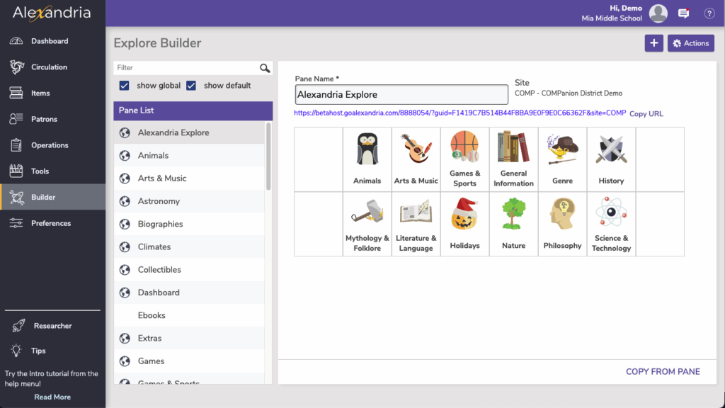Select the Arts & Music guitar icon
This screenshot has width=725, height=408.
coord(416,150)
